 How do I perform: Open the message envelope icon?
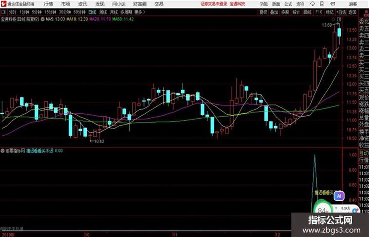(x=333, y=4)
